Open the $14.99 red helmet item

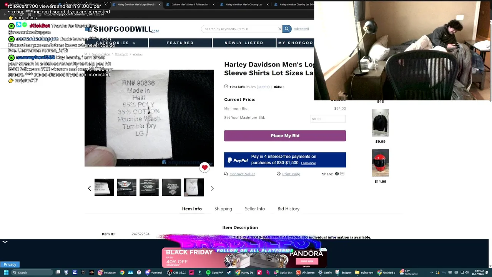380,163
